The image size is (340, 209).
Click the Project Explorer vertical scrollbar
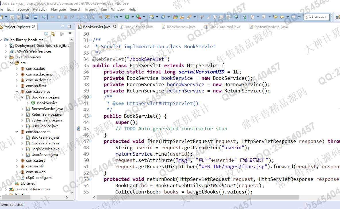pyautogui.click(x=71, y=106)
